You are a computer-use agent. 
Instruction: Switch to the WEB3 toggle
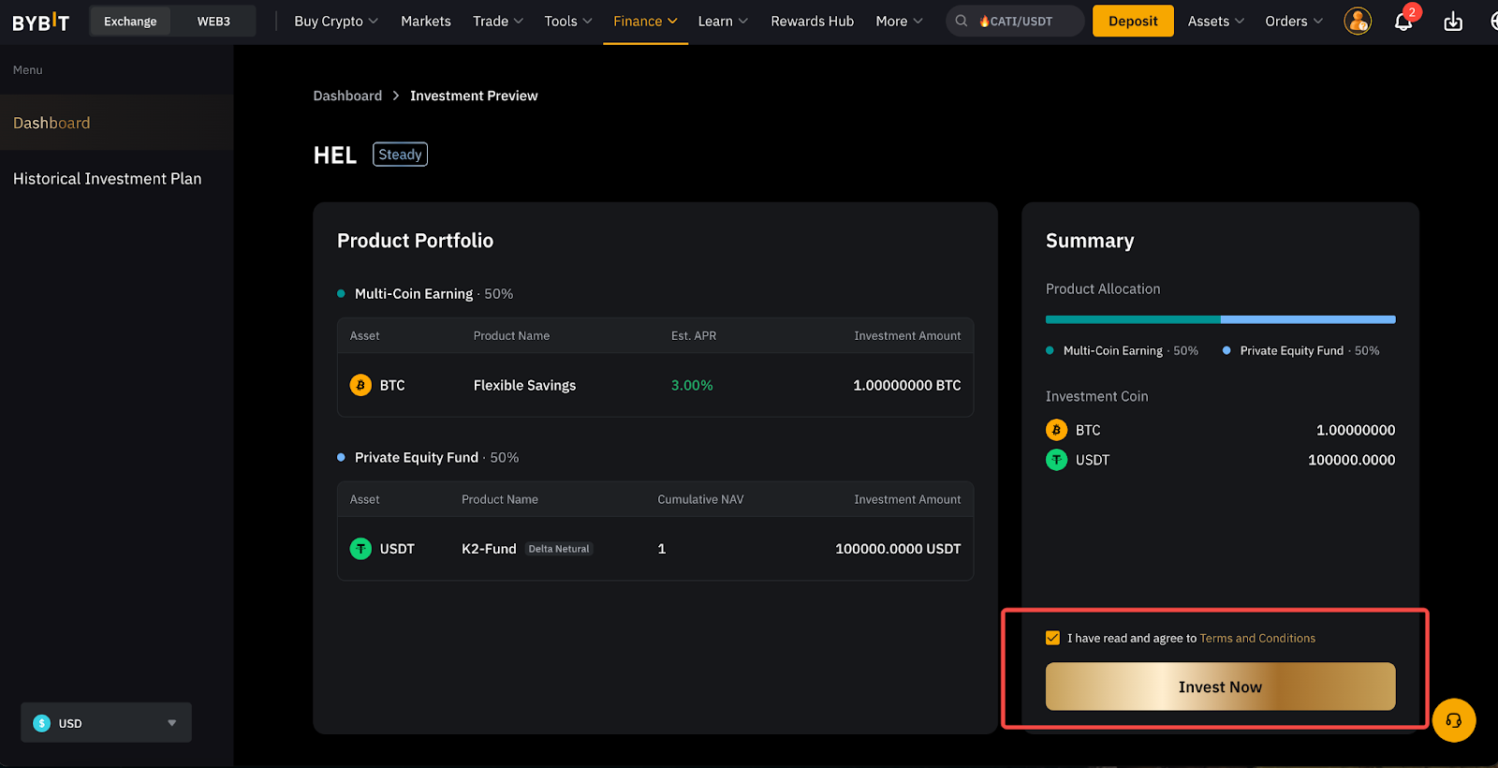(213, 22)
